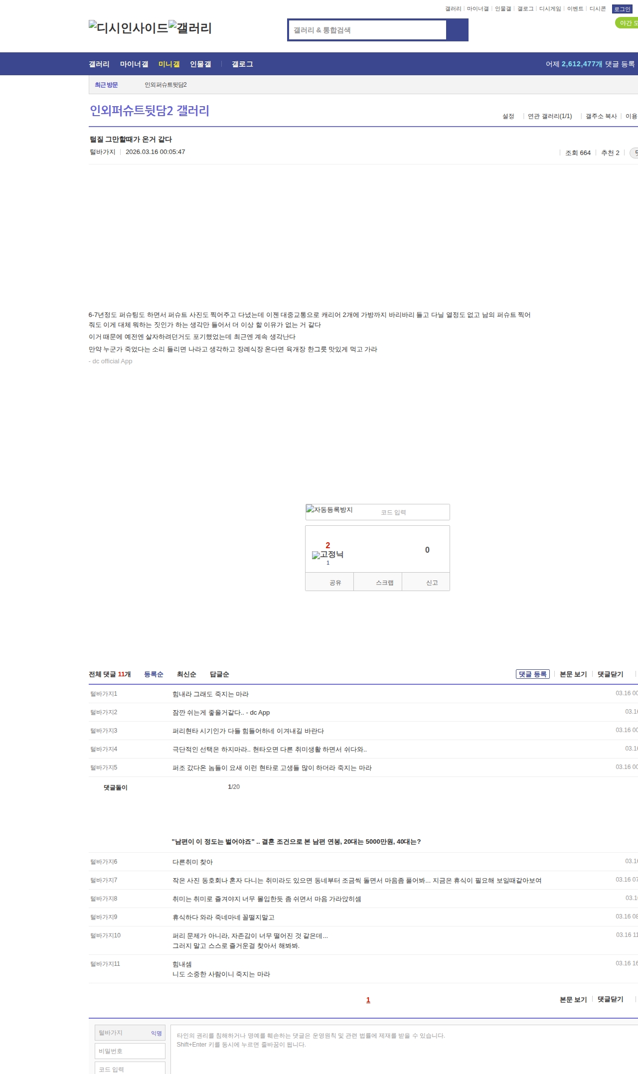This screenshot has height=1074, width=638.
Task: Click the 자동등록방지 captcha image above the vote box
Action: tap(329, 510)
